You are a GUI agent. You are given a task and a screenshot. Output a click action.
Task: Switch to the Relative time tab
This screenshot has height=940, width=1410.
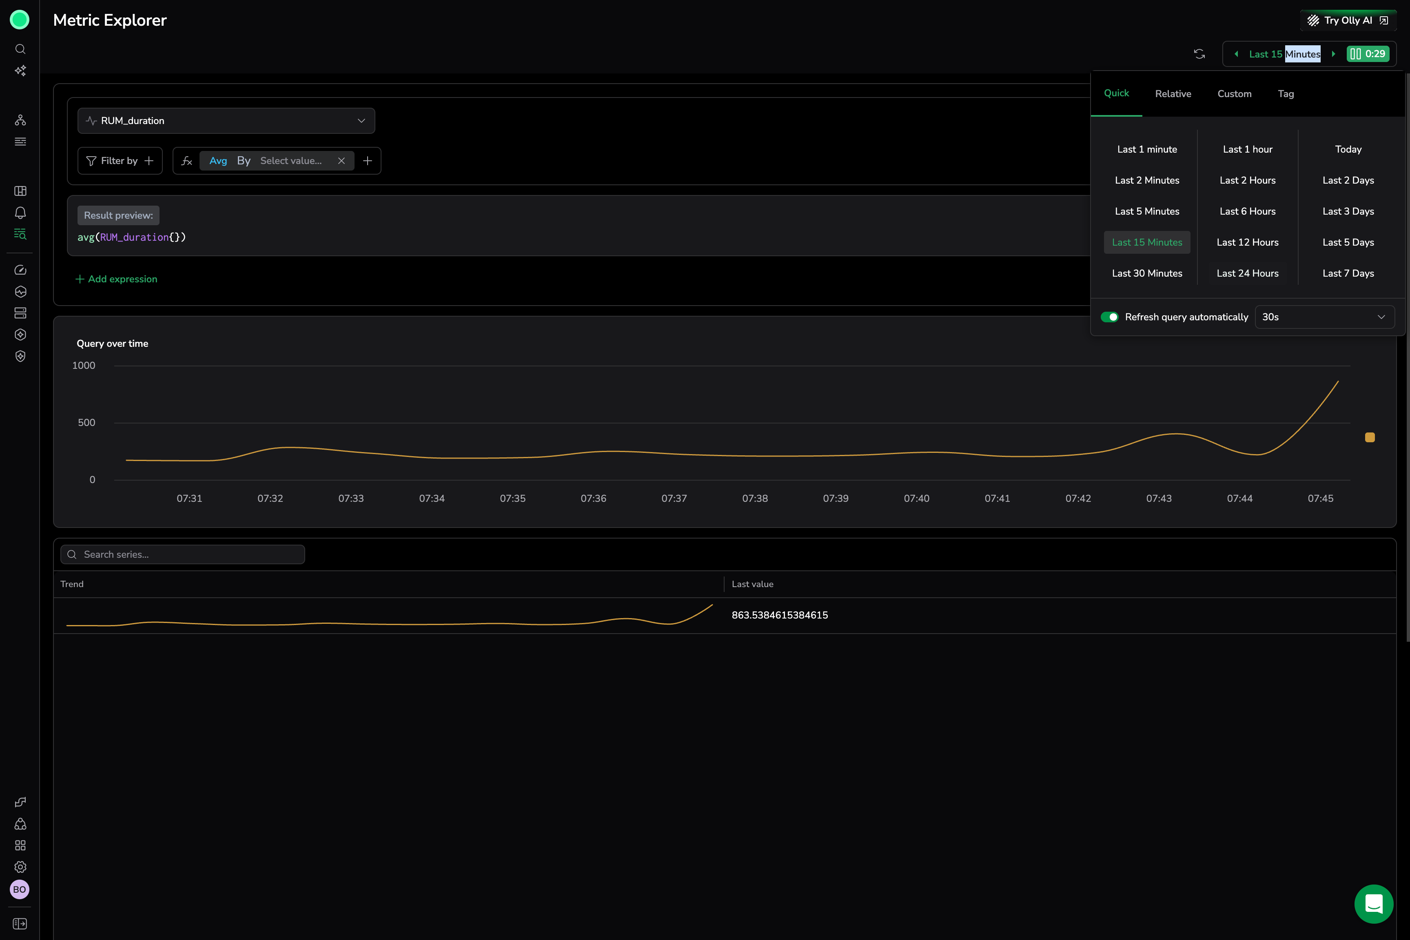[x=1173, y=93]
